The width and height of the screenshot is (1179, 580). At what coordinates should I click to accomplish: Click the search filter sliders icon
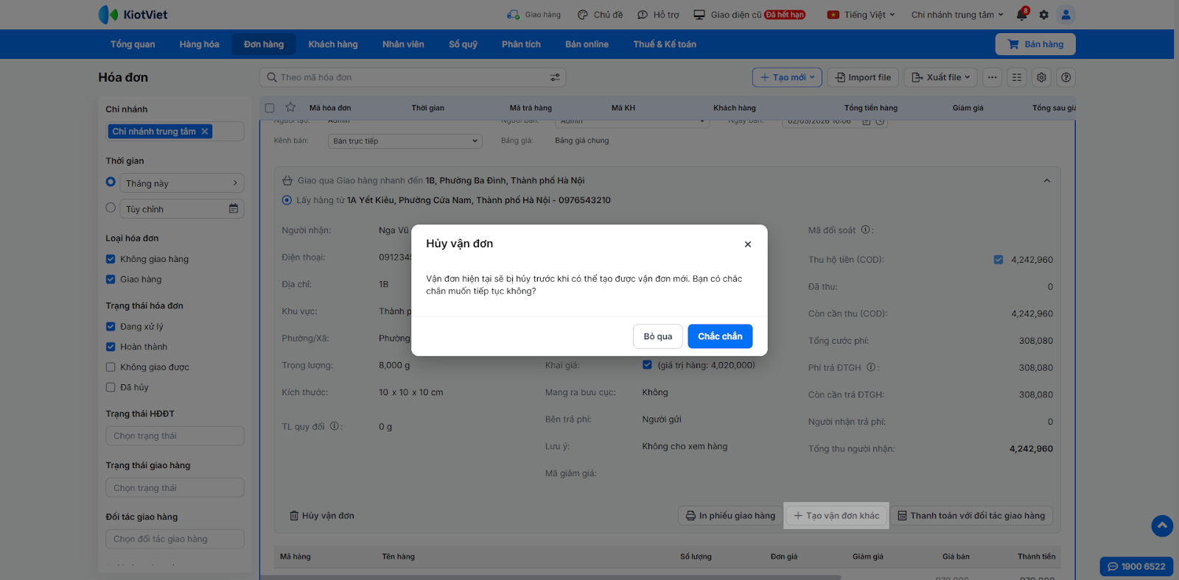(555, 77)
